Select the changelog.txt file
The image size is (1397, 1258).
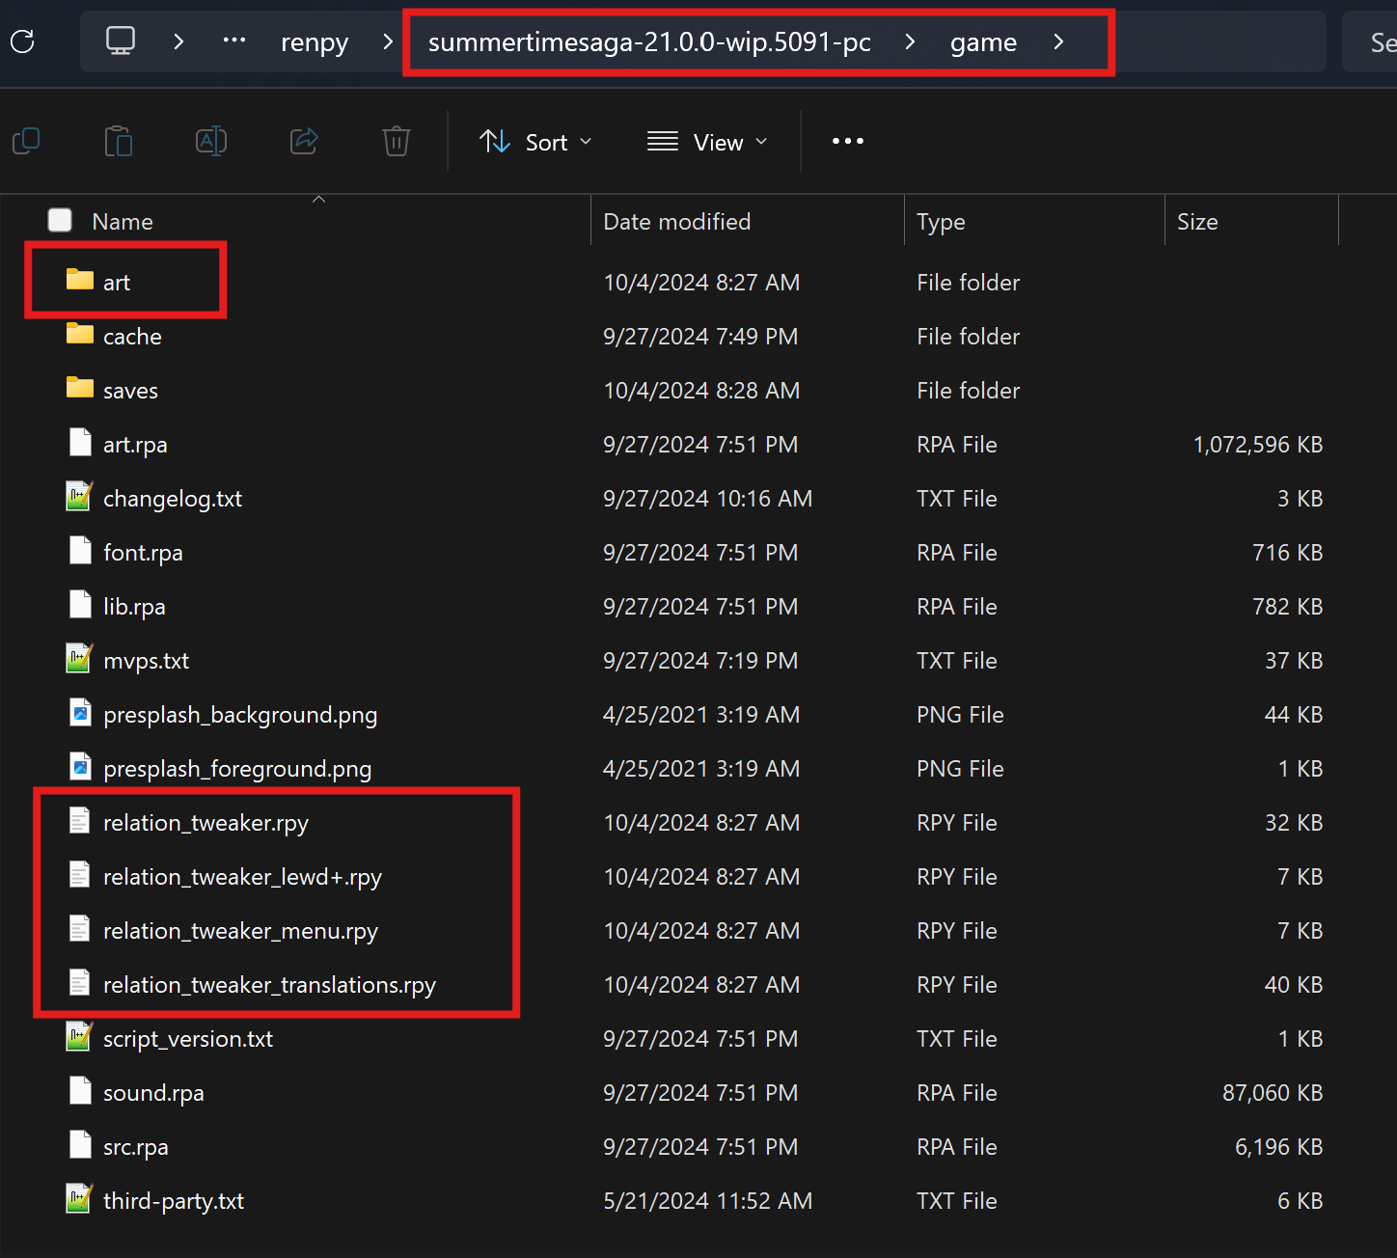[172, 499]
